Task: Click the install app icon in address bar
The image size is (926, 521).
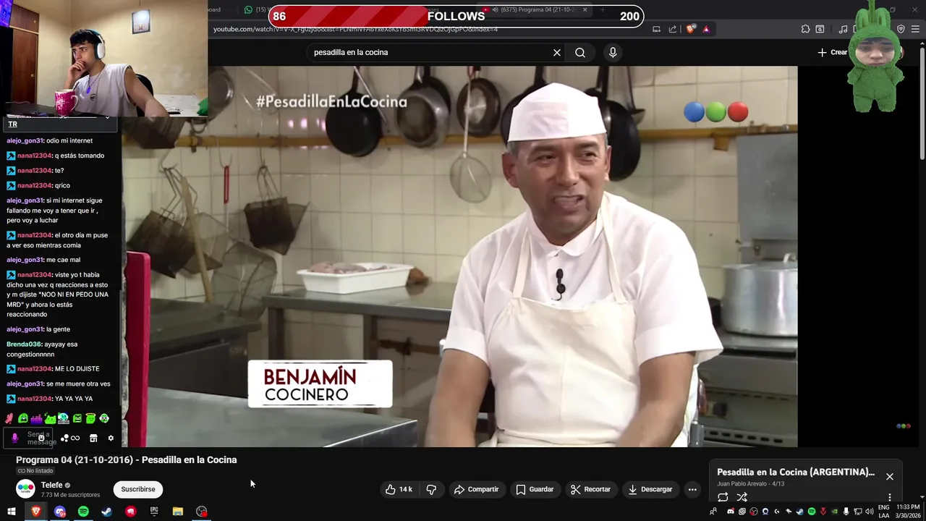Action: click(x=656, y=29)
